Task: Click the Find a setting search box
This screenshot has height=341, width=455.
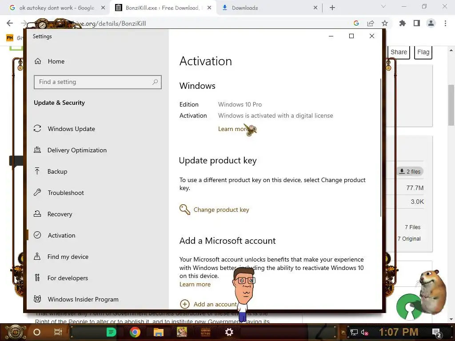Action: tap(97, 82)
